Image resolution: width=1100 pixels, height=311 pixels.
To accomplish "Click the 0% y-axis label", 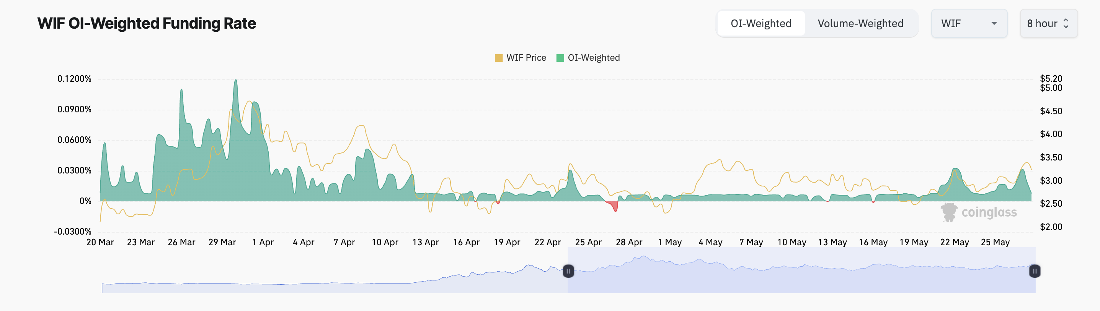I will click(85, 201).
